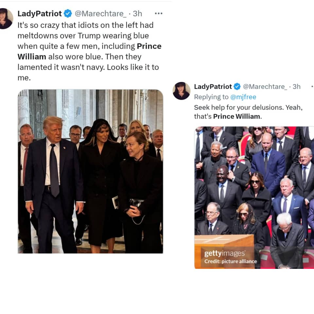
Task: Open the three-dot menu on first tweet
Action: coord(159,14)
